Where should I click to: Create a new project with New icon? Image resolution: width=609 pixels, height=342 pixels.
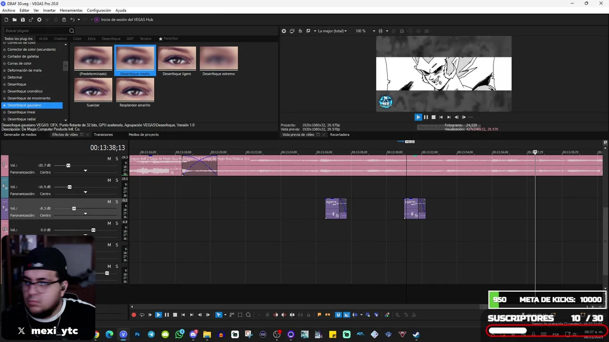tap(6, 19)
